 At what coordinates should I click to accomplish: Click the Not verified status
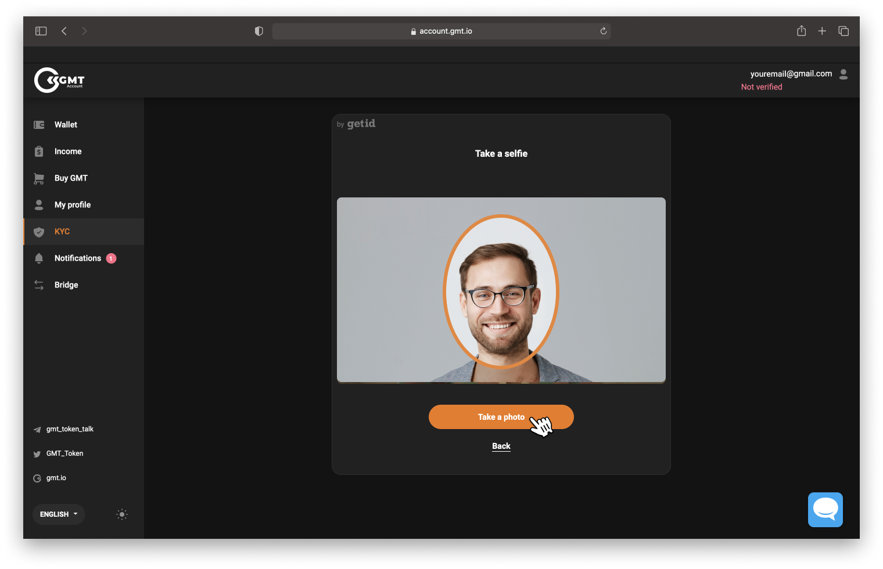(x=762, y=87)
